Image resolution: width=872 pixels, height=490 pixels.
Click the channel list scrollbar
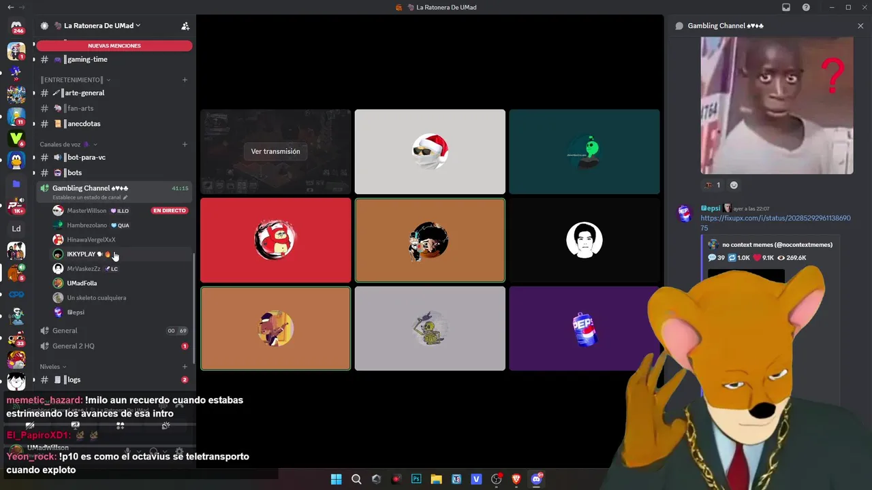pos(194,310)
